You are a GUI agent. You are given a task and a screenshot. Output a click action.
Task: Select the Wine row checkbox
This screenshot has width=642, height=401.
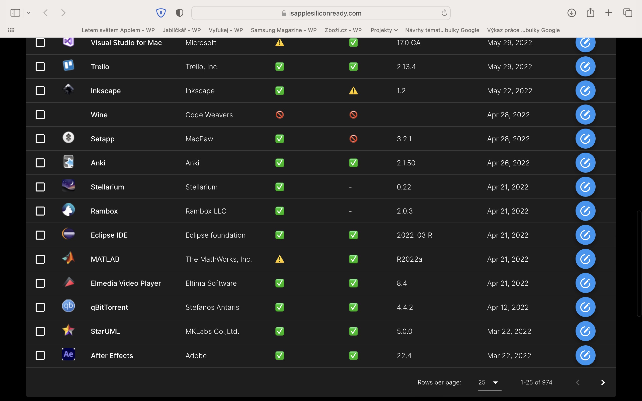[40, 115]
